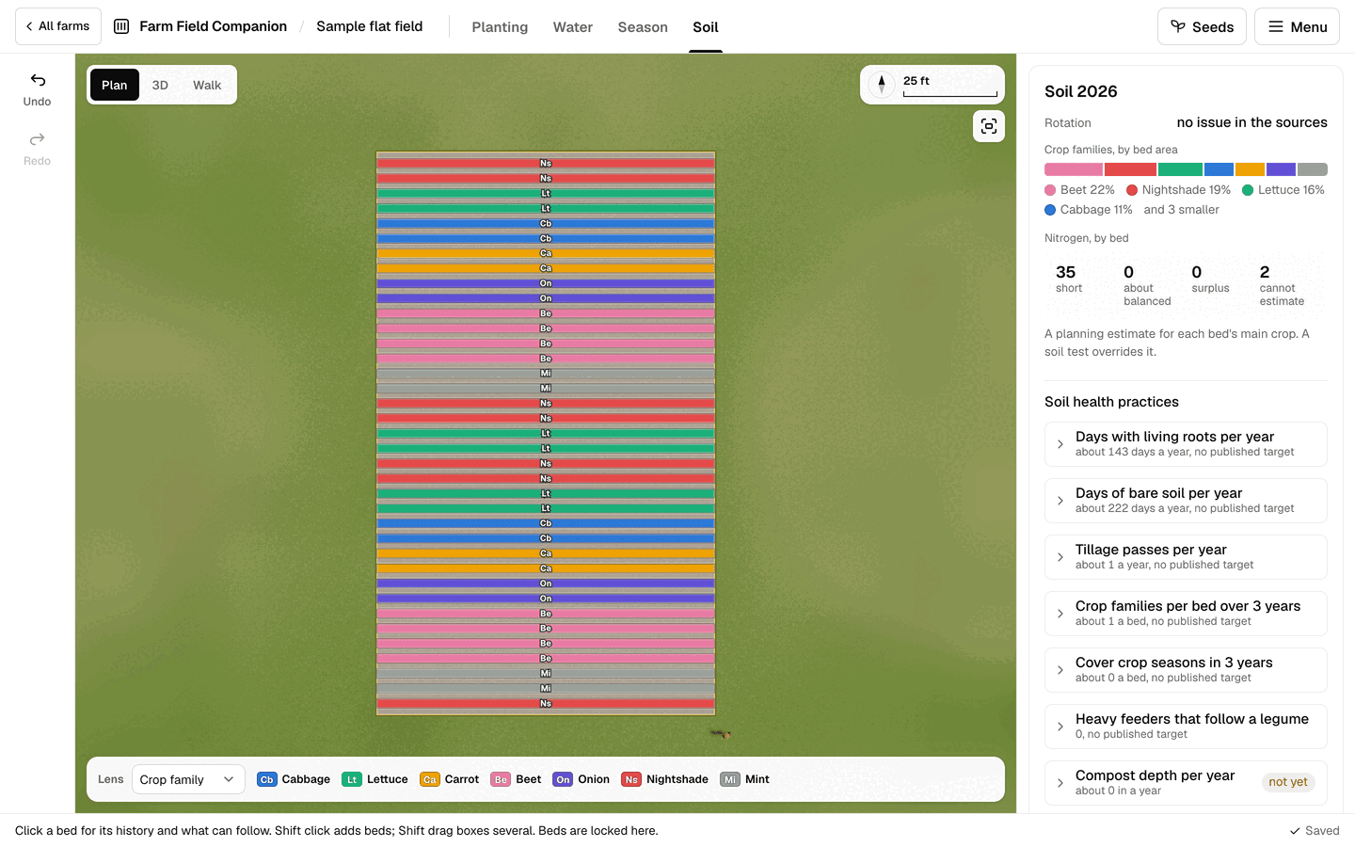Click the red Nightshade segment in family bar
The width and height of the screenshot is (1355, 847).
click(x=1130, y=169)
